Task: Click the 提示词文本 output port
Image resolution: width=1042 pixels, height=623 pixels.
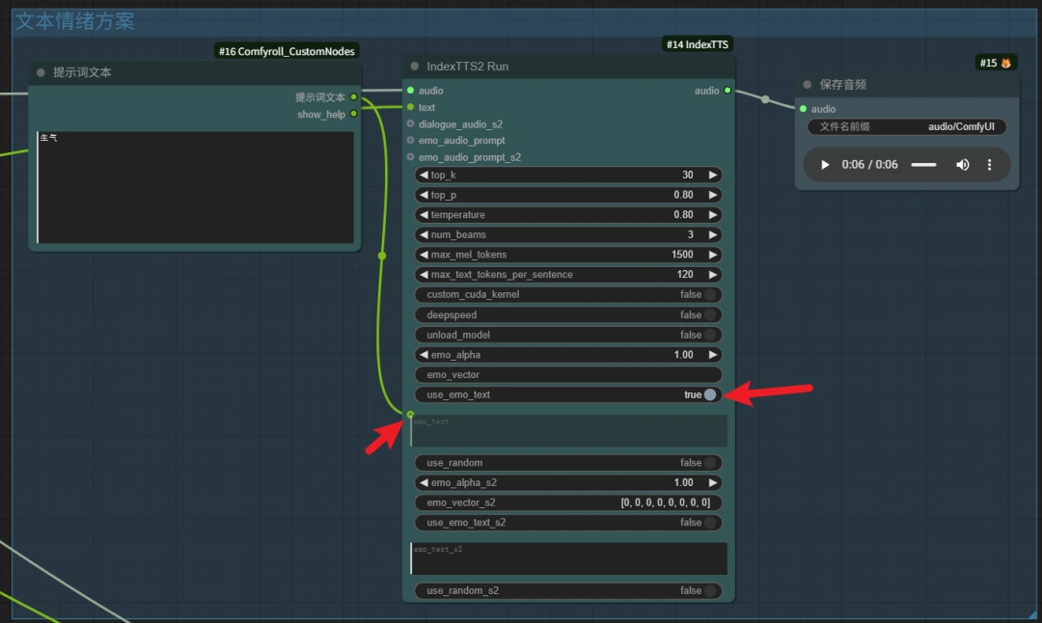Action: point(353,97)
